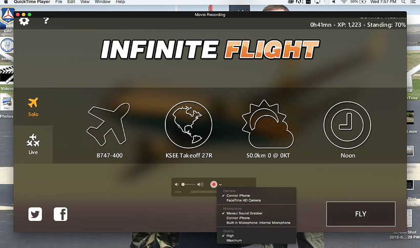This screenshot has height=248, width=420.
Task: Switch to Live multiplayer mode
Action: tap(33, 144)
